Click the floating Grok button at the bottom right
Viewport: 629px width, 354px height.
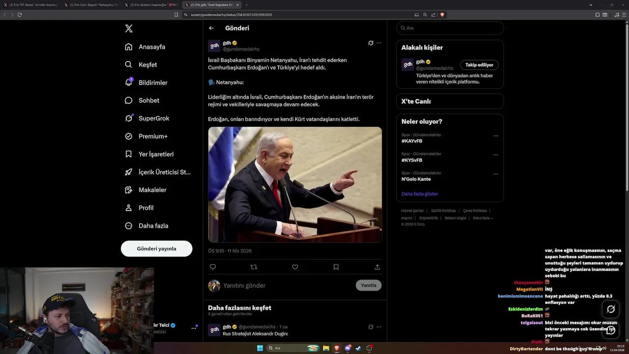pos(611,309)
